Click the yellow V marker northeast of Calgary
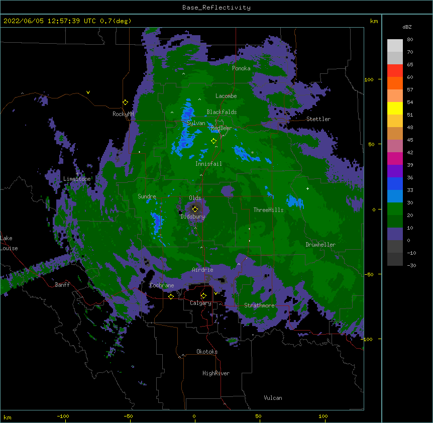Screen dimensions: 433x423 215,293
